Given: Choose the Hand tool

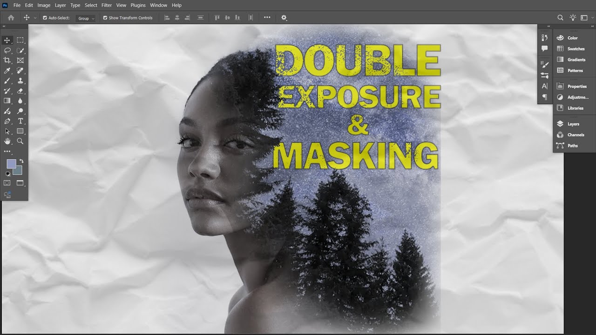Looking at the screenshot, I should [7, 141].
